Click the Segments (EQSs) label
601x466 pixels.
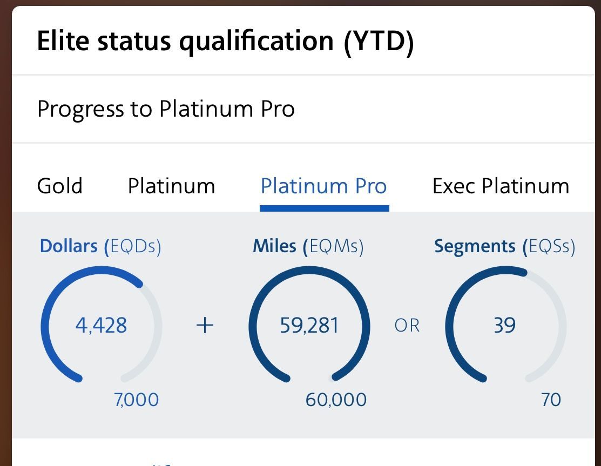pyautogui.click(x=504, y=246)
